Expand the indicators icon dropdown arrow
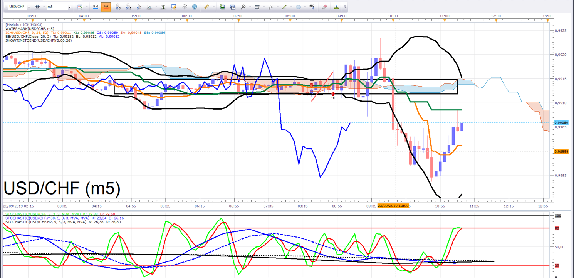This screenshot has height=278, width=574. pos(250,7)
